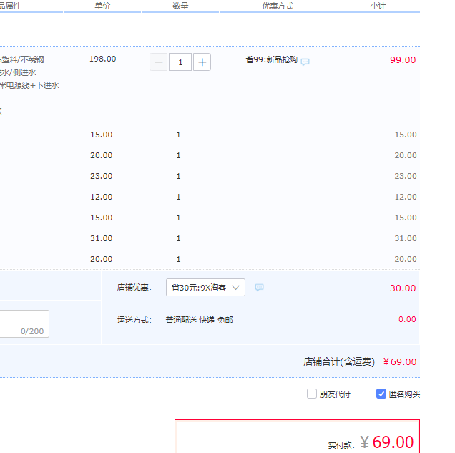Select the 小计 column header

378,6
